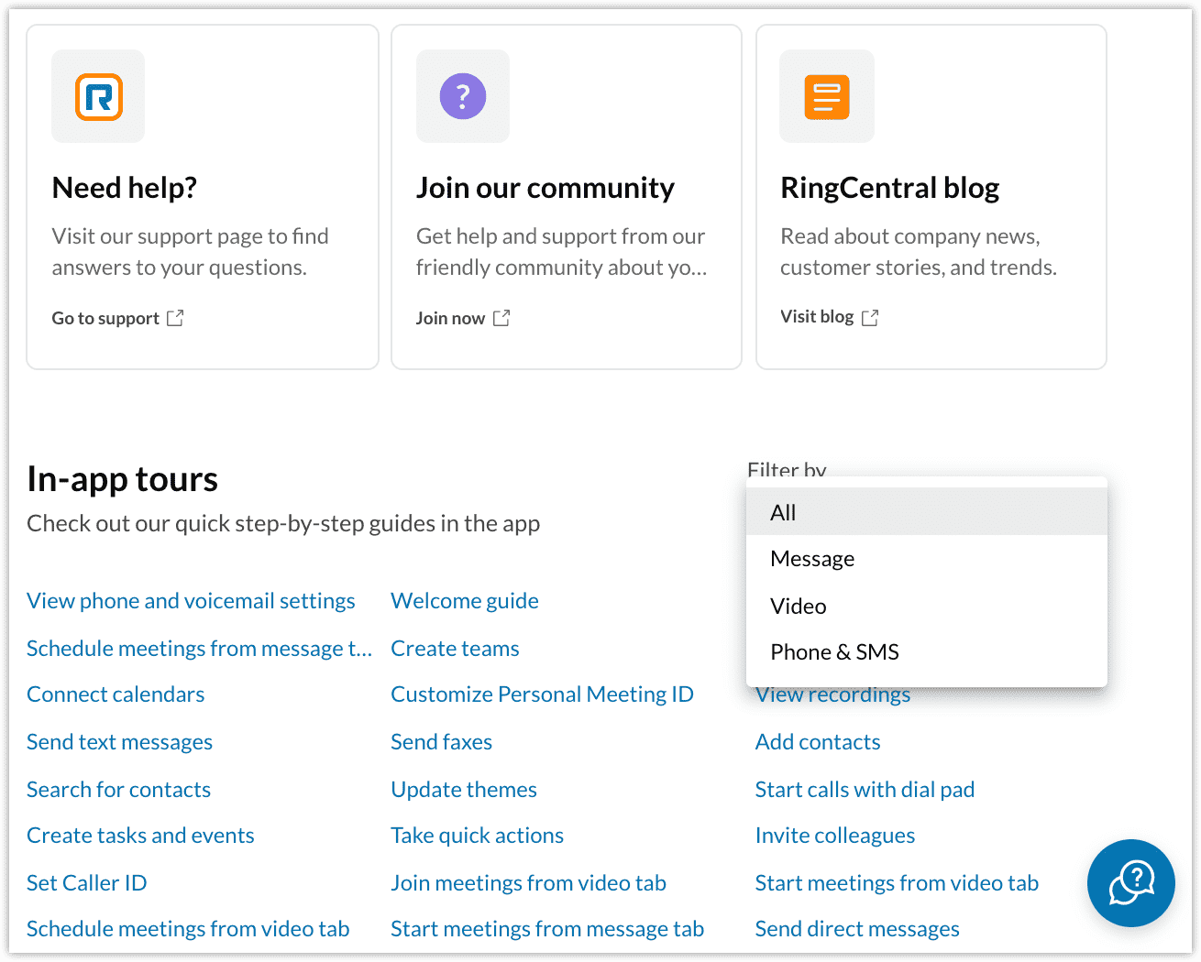Open the Send faxes tour

(x=441, y=741)
